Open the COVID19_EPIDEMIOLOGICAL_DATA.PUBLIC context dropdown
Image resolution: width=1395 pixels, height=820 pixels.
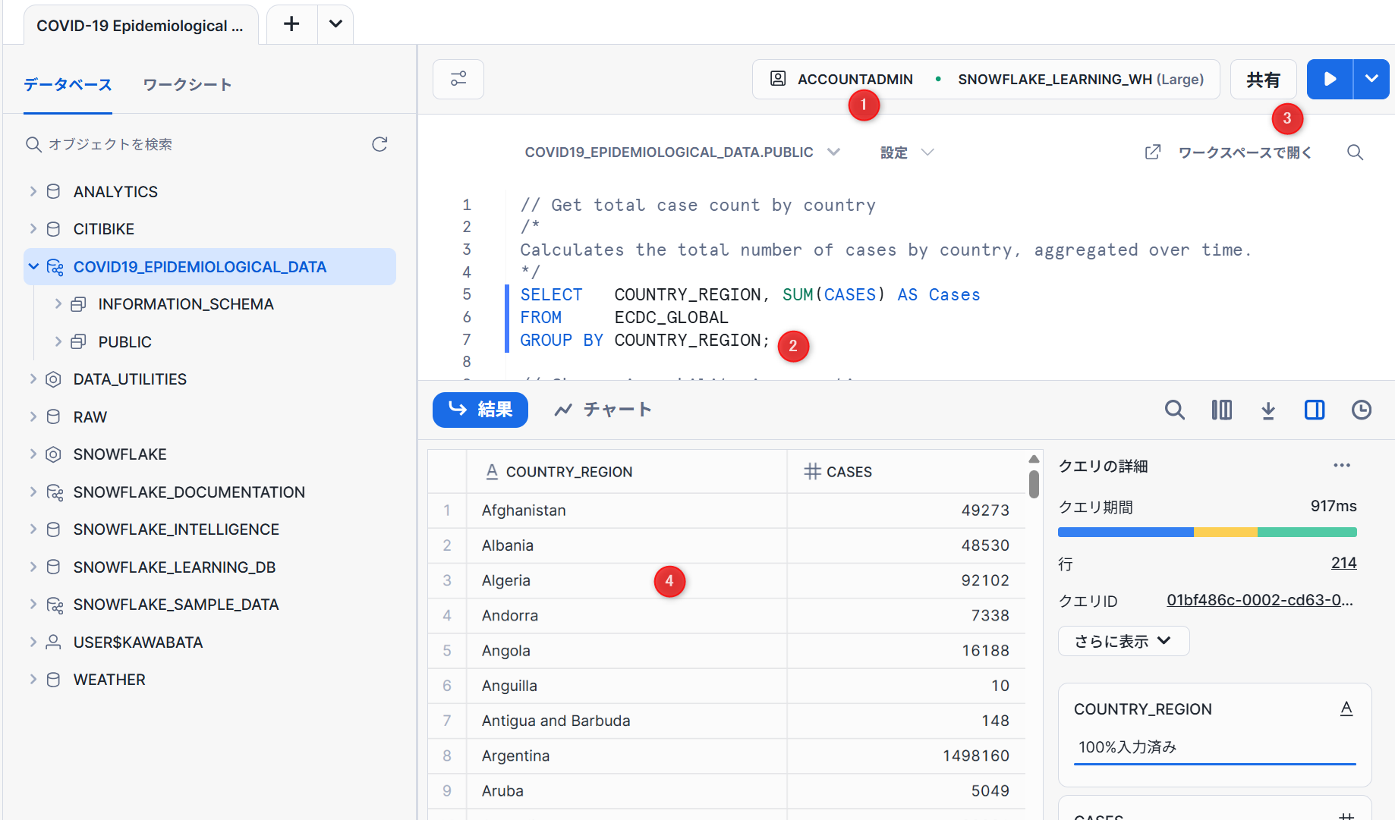pos(682,152)
